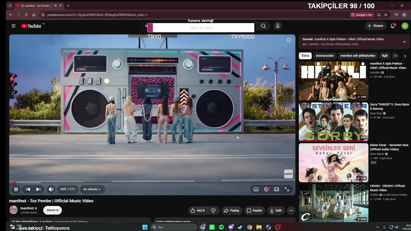Pause the playing video
Viewport: 411px width, 231px height.
pyautogui.click(x=16, y=189)
